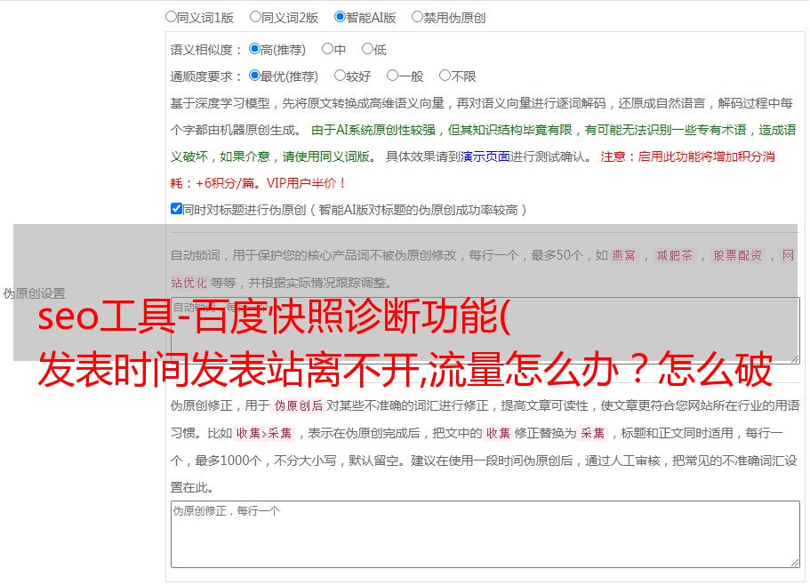Image resolution: width=810 pixels, height=585 pixels.
Task: Open the 演示页面 link
Action: pos(485,156)
